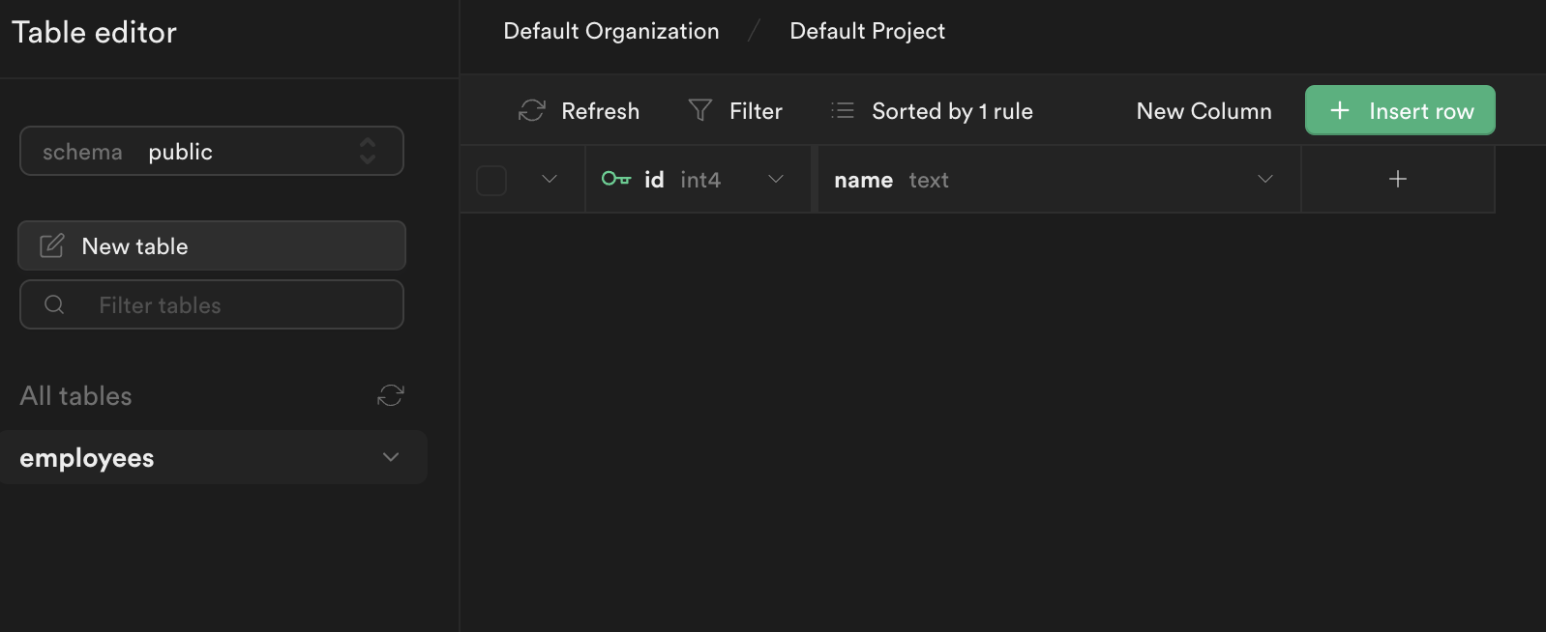This screenshot has width=1546, height=632.
Task: Click the magnifier icon in Filter tables
Action: [53, 304]
